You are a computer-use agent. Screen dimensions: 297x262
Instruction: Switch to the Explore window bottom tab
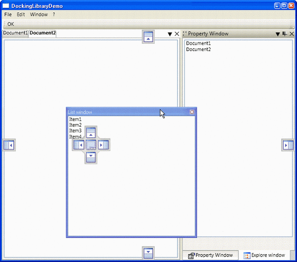click(x=264, y=255)
